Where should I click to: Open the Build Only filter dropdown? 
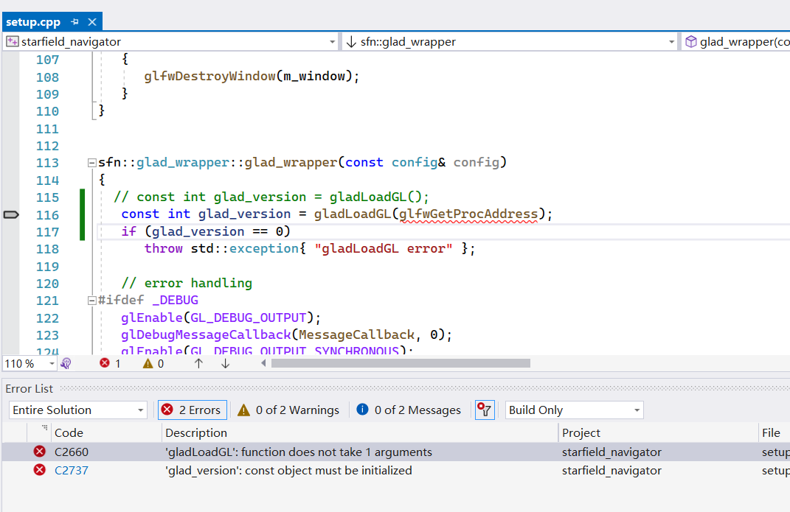(574, 410)
